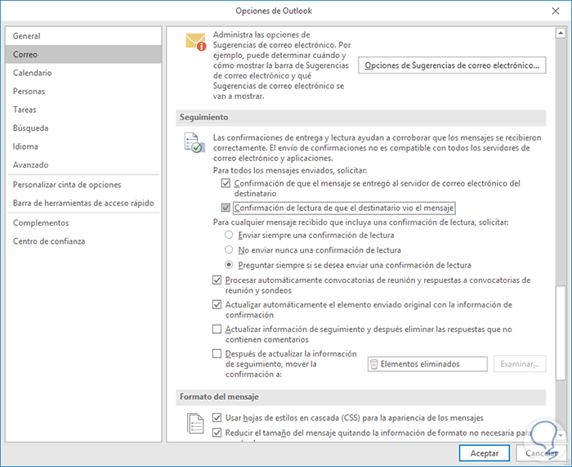
Task: Toggle 'Usar hojas de estilos en cascada (CSS)'
Action: (217, 417)
